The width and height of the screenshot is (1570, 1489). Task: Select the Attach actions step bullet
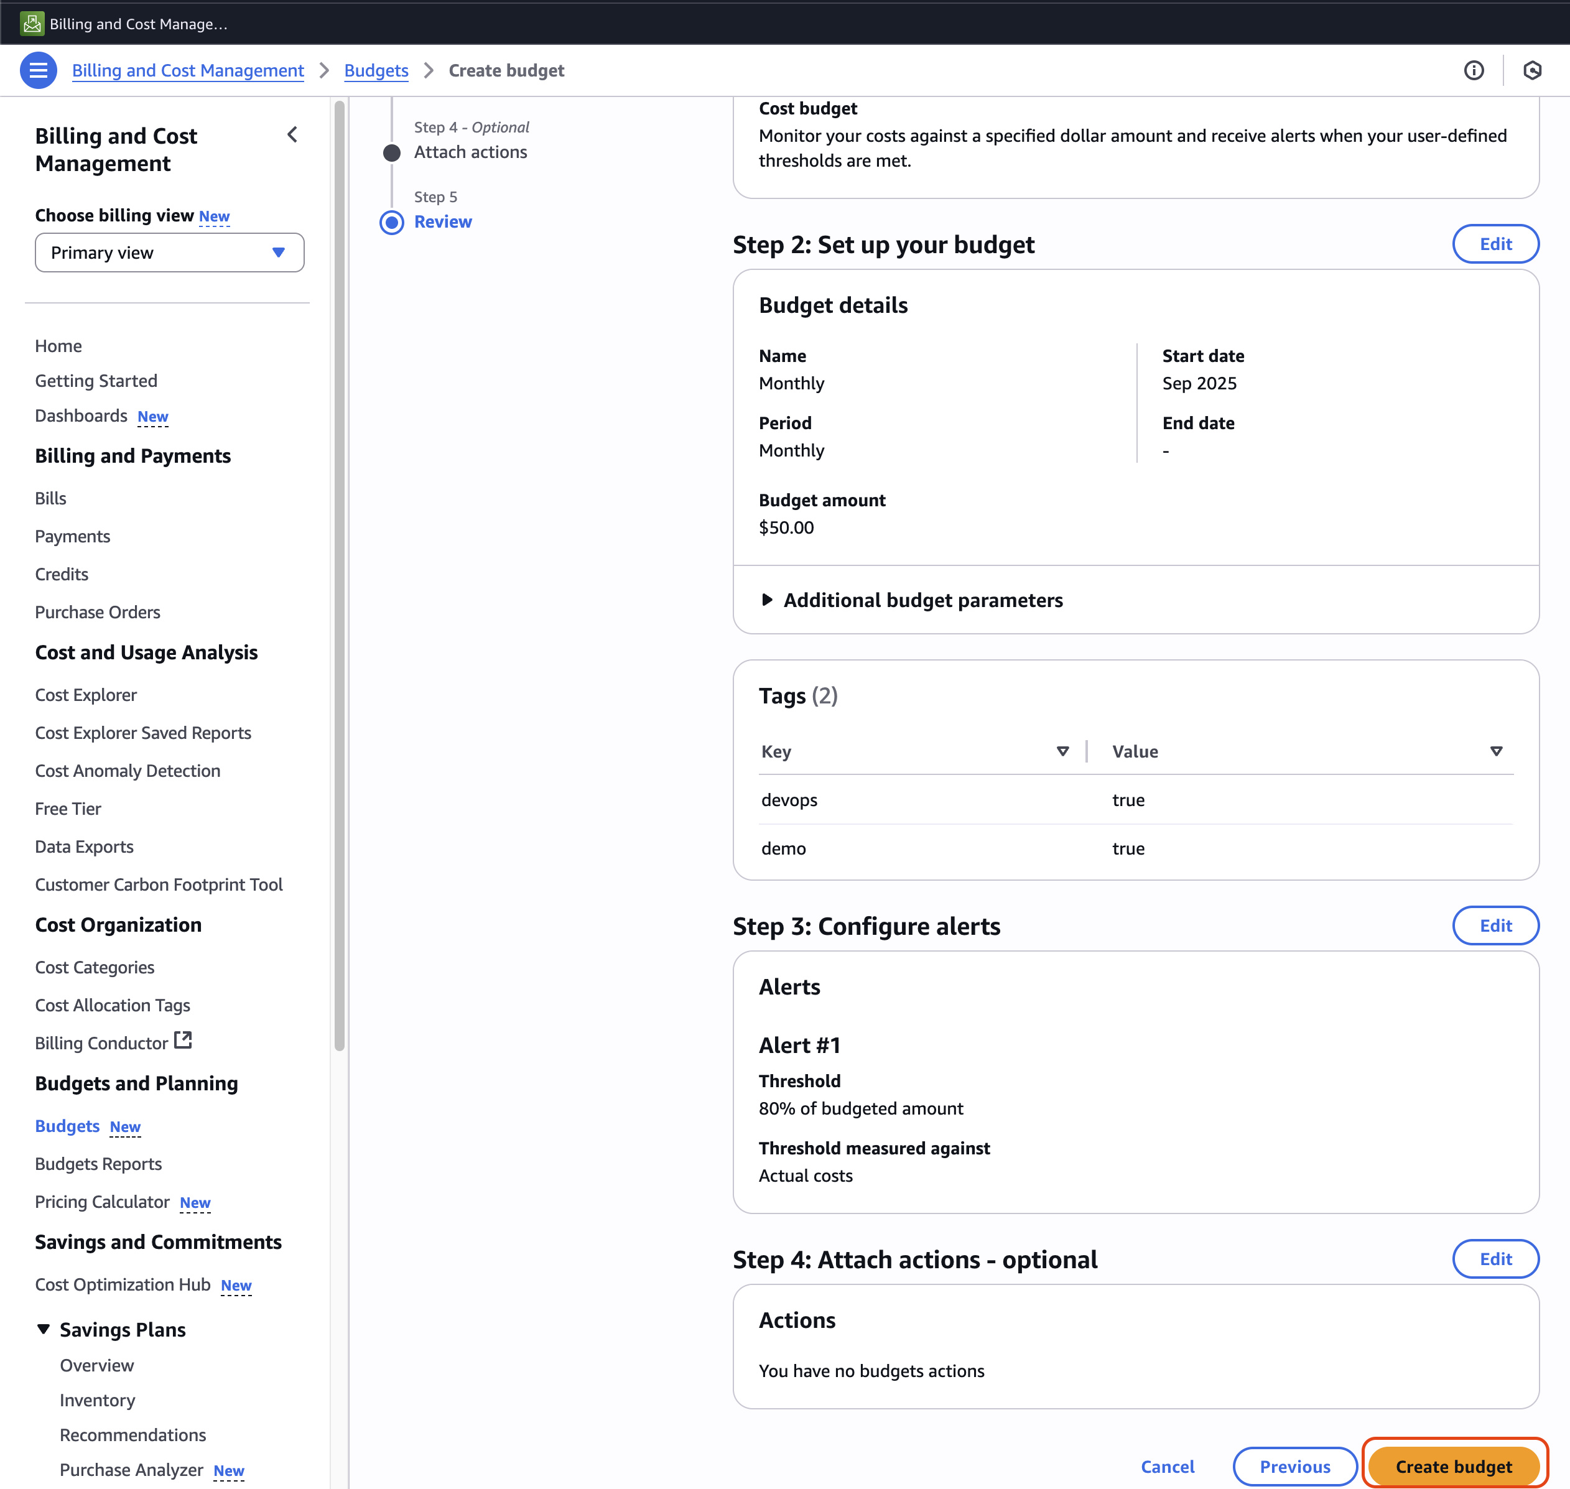391,152
